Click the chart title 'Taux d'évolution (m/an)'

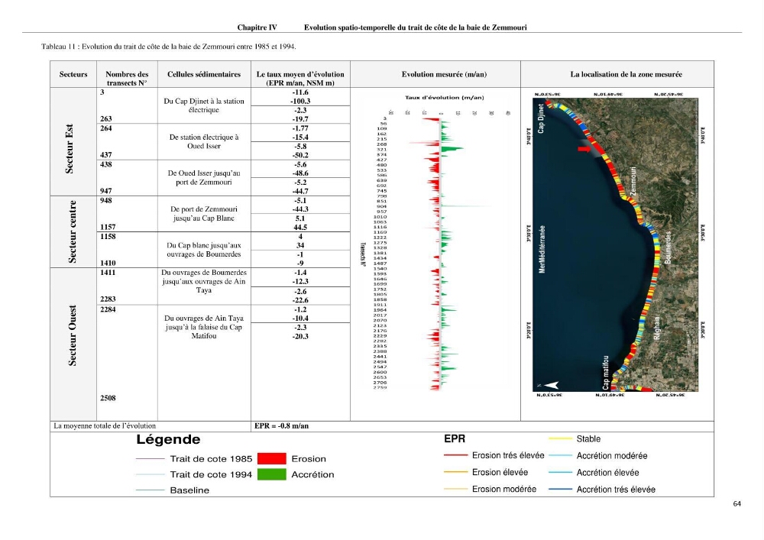[444, 98]
